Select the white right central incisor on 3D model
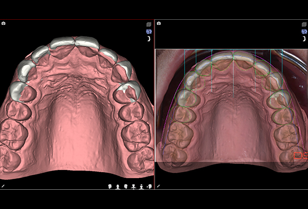Image resolution: width=308 pixels, height=209 pixels. point(62,43)
